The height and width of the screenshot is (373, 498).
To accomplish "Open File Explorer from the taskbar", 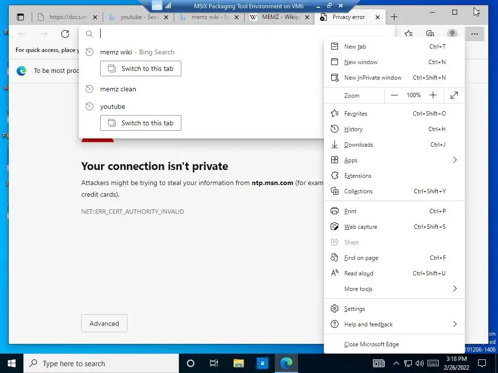I will (x=238, y=363).
